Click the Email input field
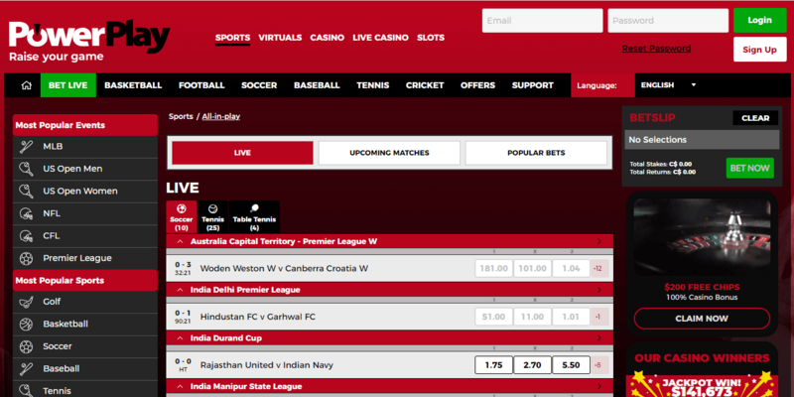This screenshot has height=397, width=794. point(542,21)
